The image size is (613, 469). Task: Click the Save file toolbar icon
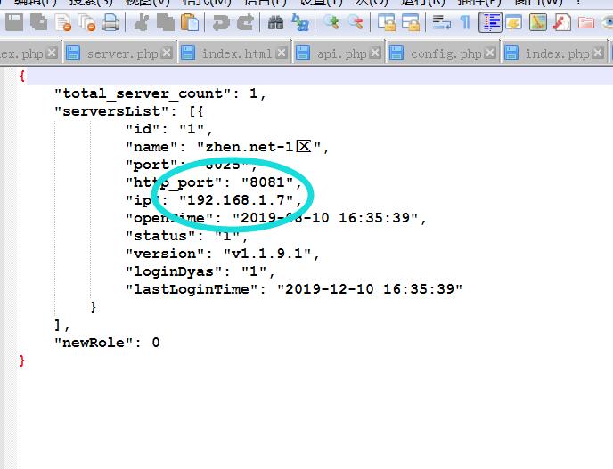click(14, 22)
